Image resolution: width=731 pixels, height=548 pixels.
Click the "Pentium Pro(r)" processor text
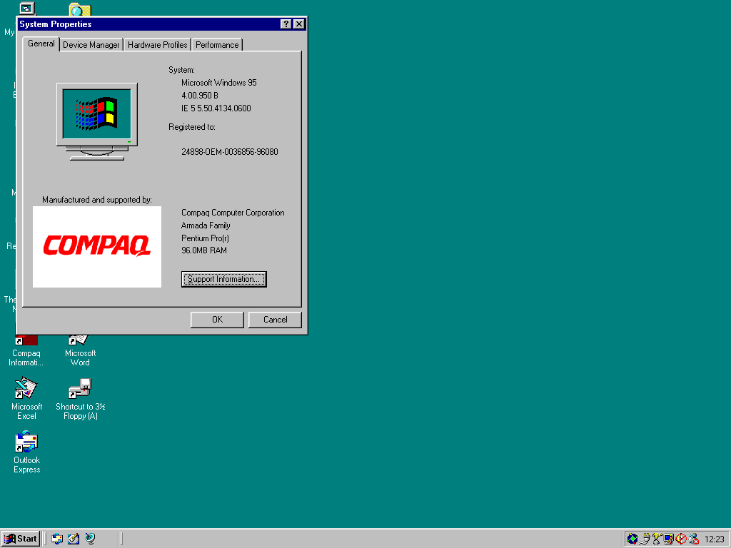205,238
